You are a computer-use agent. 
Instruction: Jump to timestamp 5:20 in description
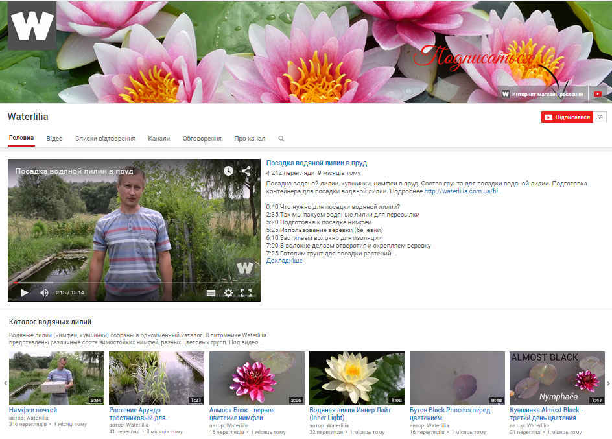coord(272,222)
